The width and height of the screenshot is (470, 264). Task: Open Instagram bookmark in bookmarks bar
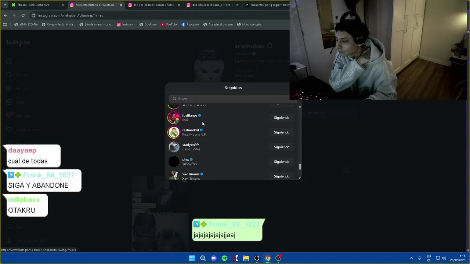(126, 25)
